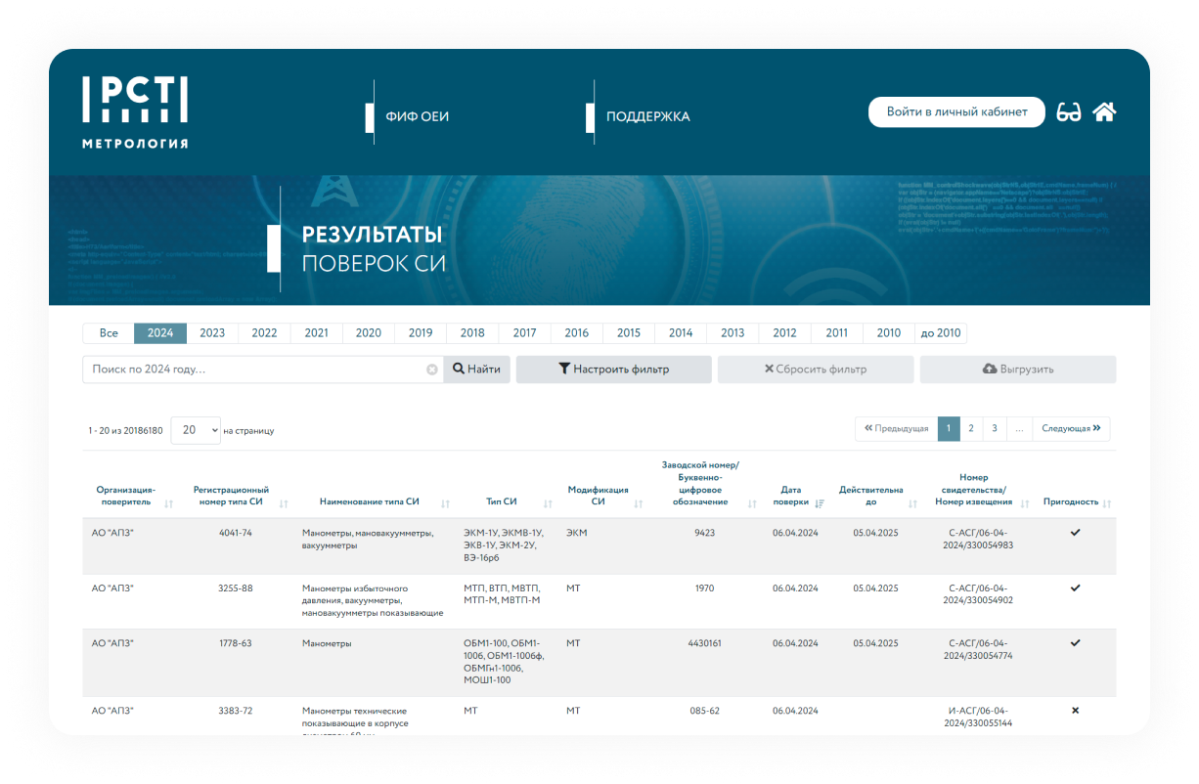Switch to the Все tab

point(109,333)
